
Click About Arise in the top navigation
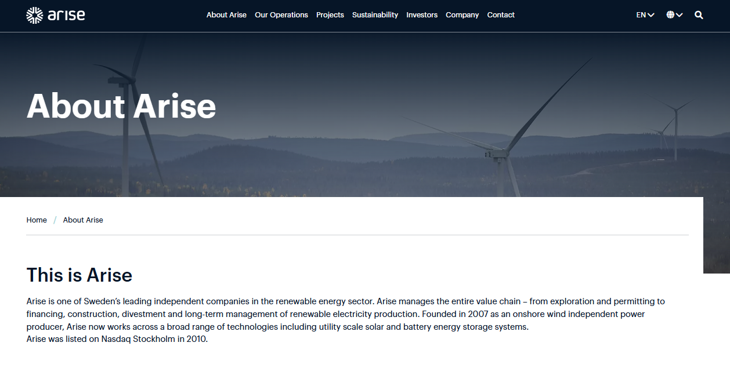(226, 15)
